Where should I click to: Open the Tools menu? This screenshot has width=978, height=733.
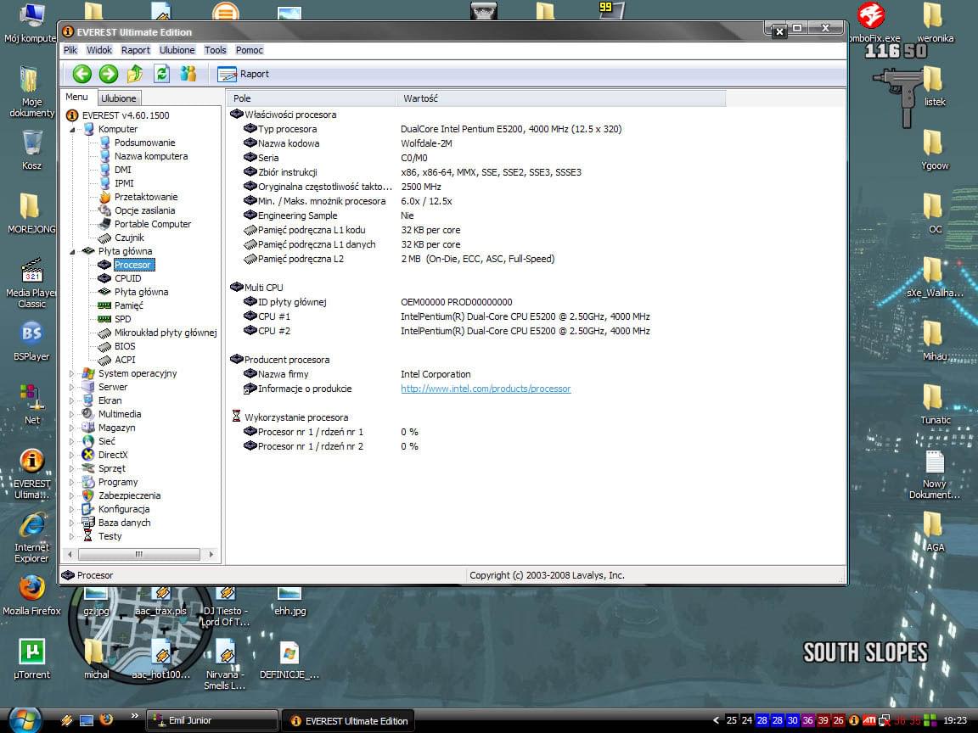215,50
